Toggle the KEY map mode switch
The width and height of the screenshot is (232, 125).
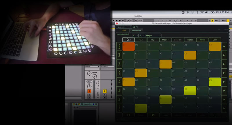tap(217, 21)
